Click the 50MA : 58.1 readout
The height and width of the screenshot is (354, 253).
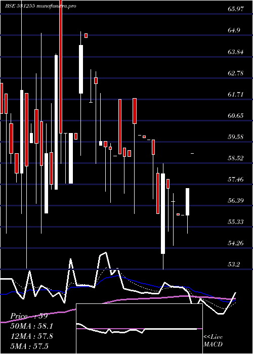[x=32, y=326]
